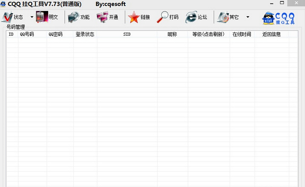Click the CQQ 挂Q工具 penguin logo

tap(278, 18)
